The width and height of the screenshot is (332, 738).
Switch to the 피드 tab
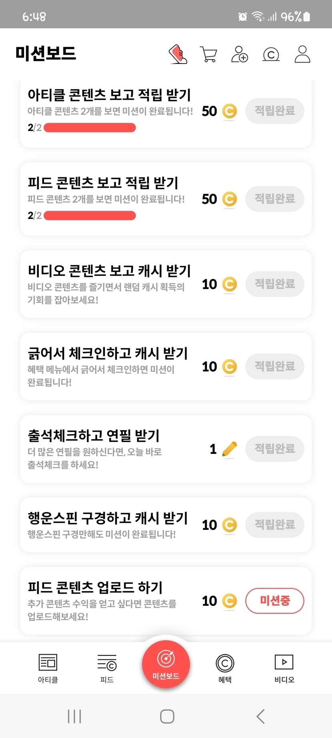[x=107, y=668]
